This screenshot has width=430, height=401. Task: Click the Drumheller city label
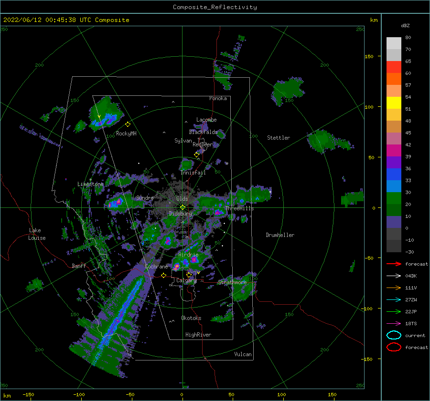(280, 235)
